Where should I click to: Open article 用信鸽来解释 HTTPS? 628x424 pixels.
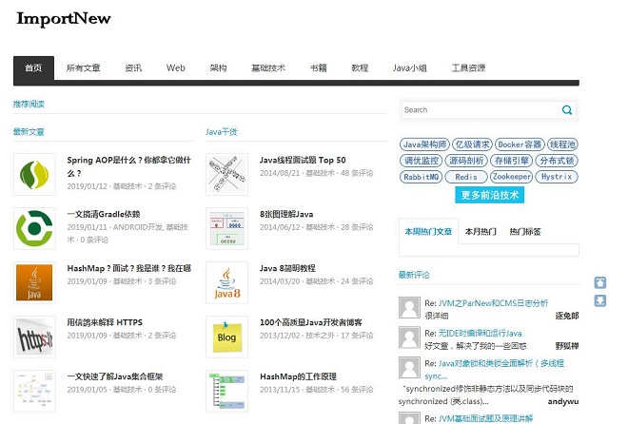point(105,322)
